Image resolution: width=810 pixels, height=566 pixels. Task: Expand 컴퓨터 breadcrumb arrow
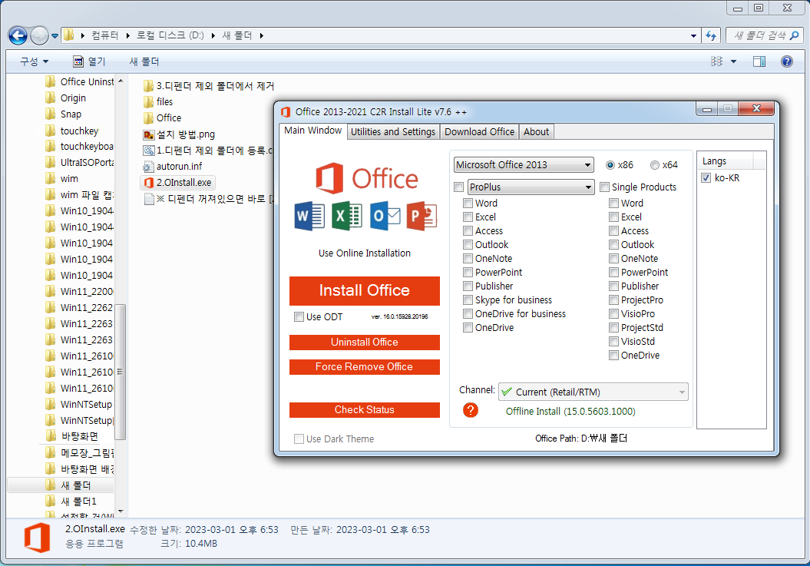[x=127, y=35]
